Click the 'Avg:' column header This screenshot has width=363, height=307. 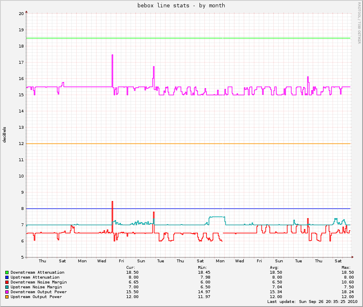[x=274, y=268]
